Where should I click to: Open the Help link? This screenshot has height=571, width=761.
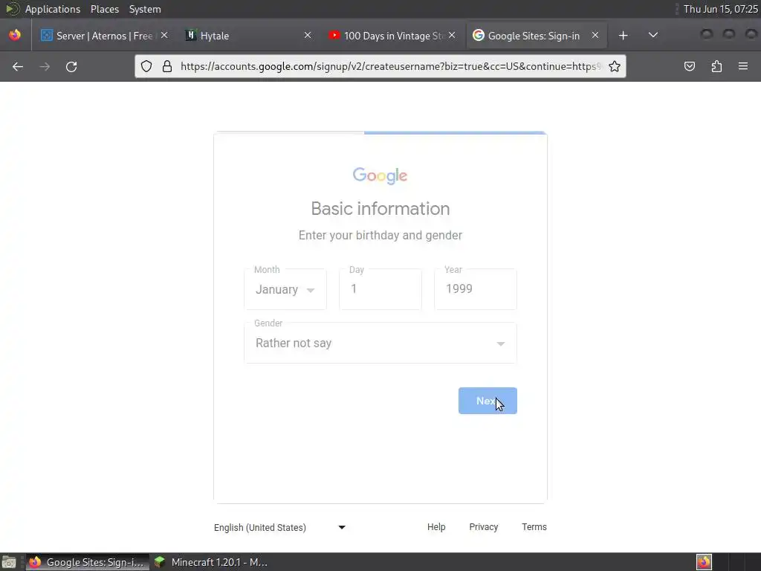(436, 527)
